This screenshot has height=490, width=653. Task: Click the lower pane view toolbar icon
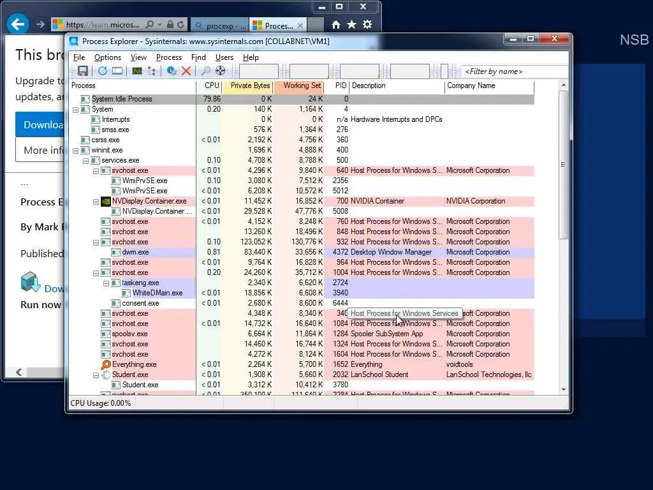[117, 71]
